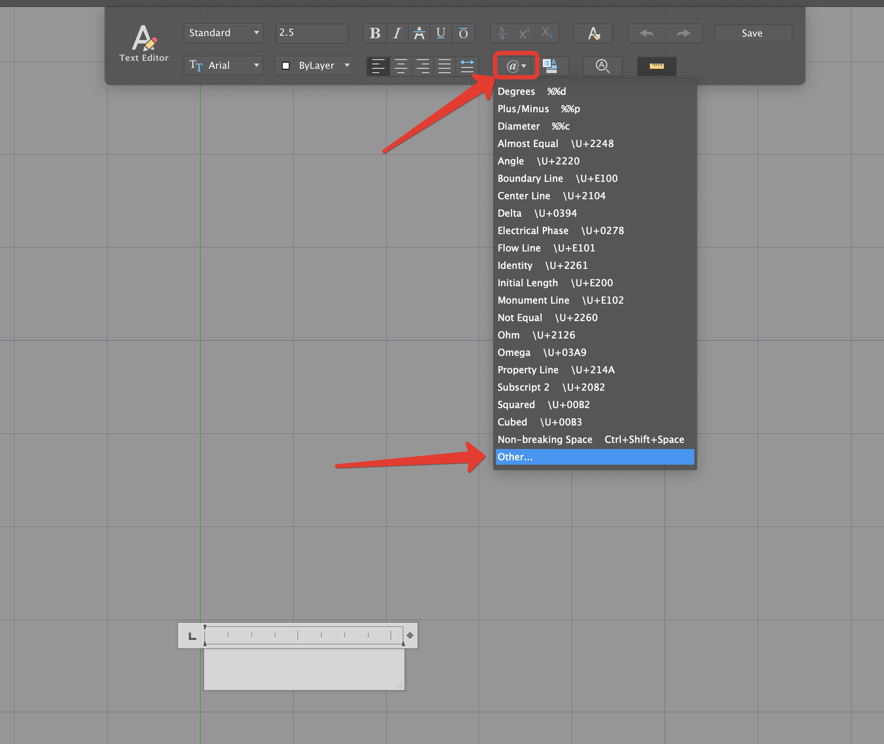Toggle bold formatting in the text editor
The width and height of the screenshot is (884, 744).
374,33
